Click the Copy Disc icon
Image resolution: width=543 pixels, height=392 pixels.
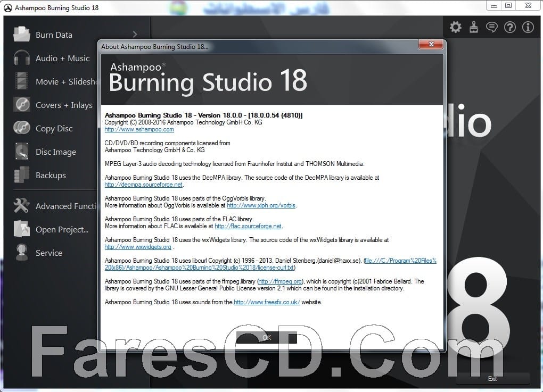tap(21, 128)
